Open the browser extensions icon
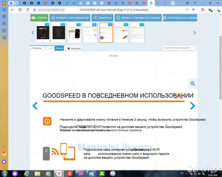The width and height of the screenshot is (222, 177). tap(203, 10)
